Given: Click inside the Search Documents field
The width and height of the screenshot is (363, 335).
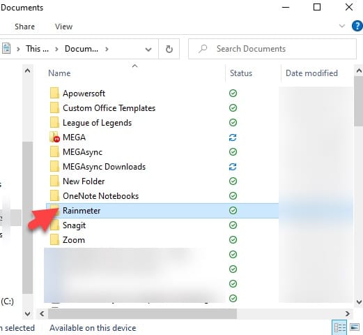Looking at the screenshot, I should tap(272, 49).
